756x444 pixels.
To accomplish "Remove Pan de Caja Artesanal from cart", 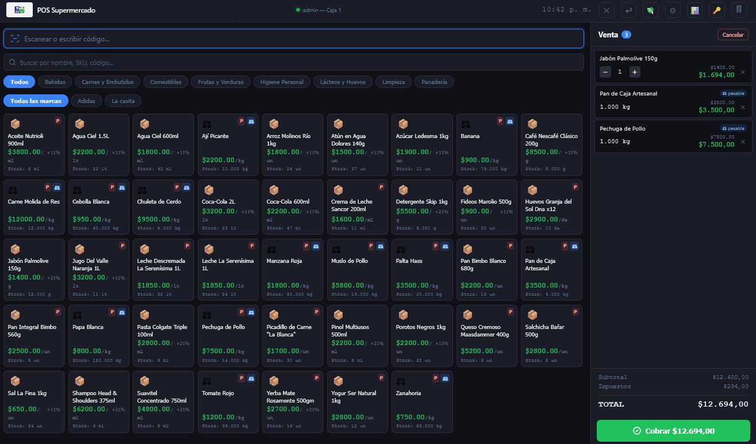I will 742,107.
